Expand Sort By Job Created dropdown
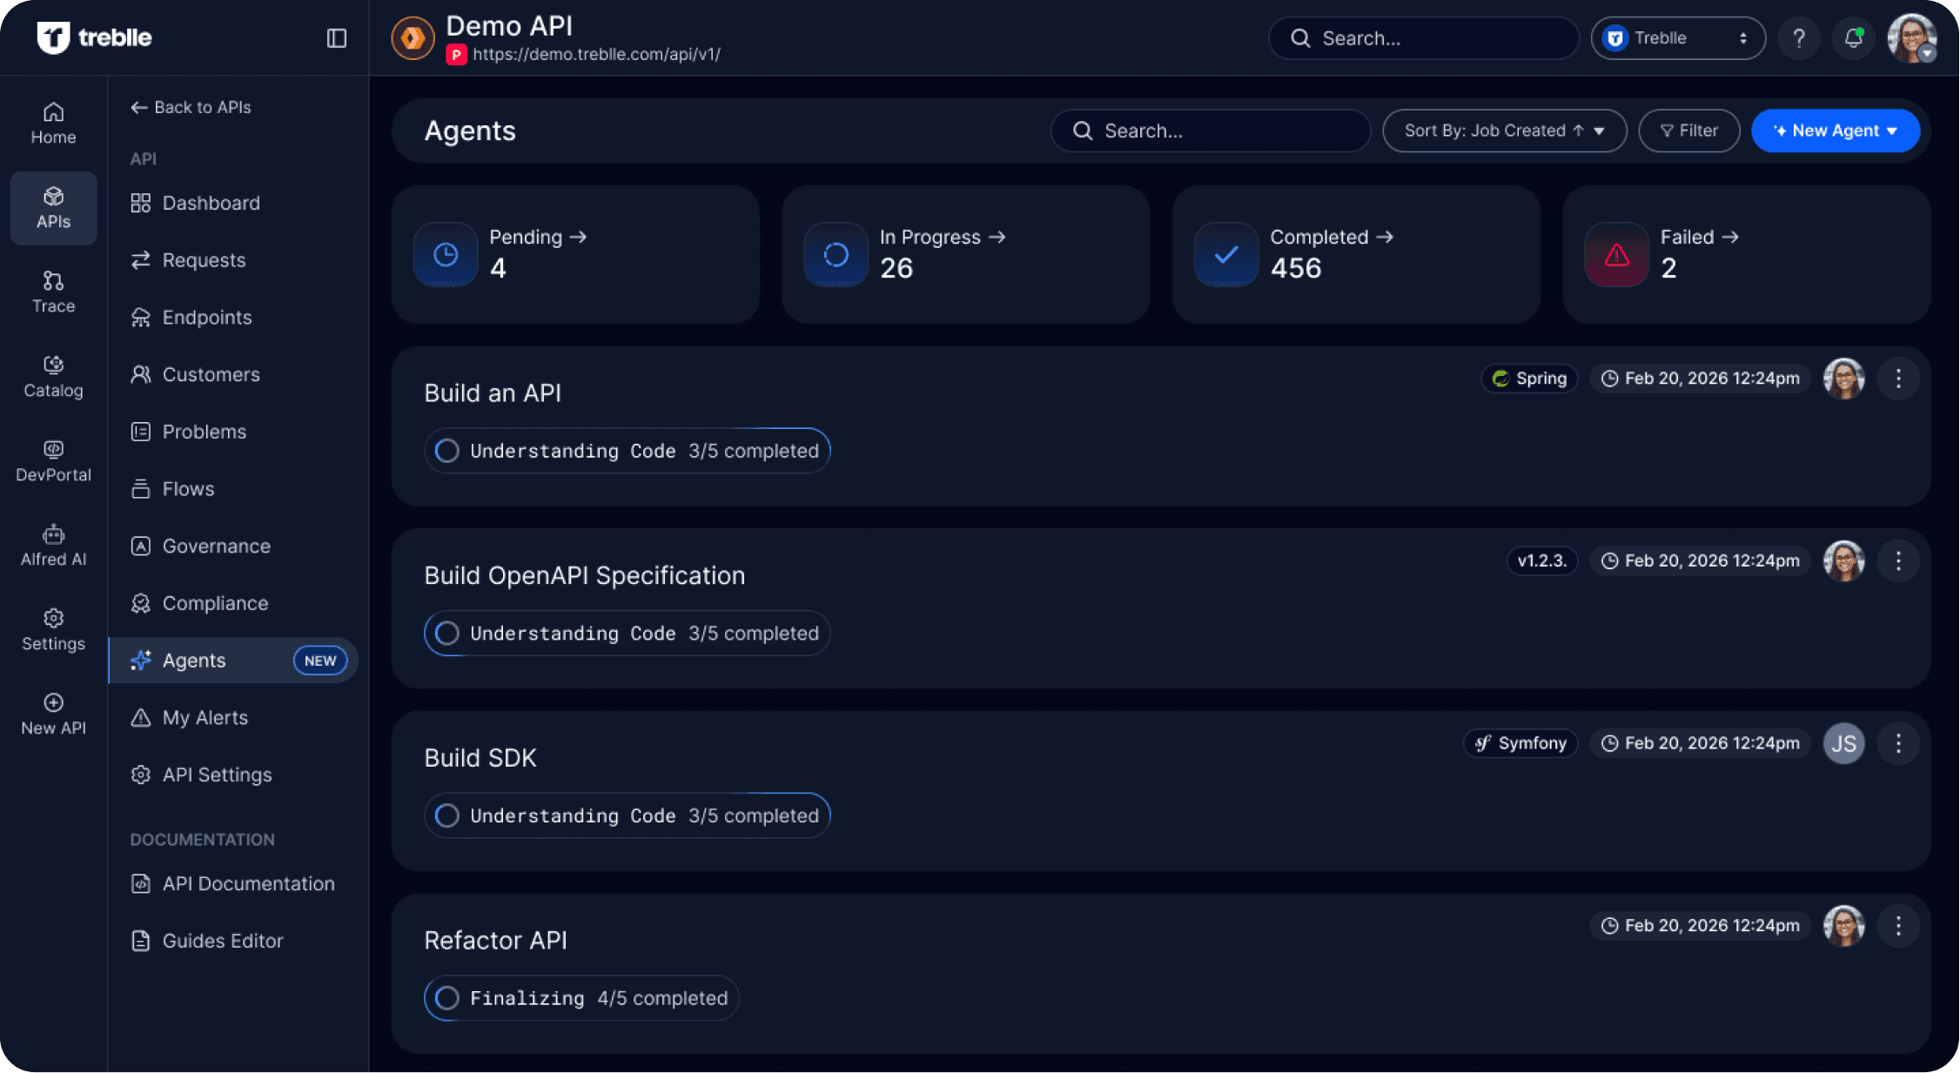This screenshot has width=1960, height=1073. [x=1504, y=131]
